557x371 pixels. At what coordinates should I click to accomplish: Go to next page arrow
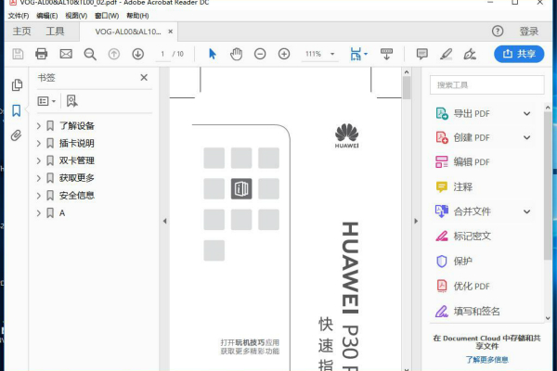[137, 54]
